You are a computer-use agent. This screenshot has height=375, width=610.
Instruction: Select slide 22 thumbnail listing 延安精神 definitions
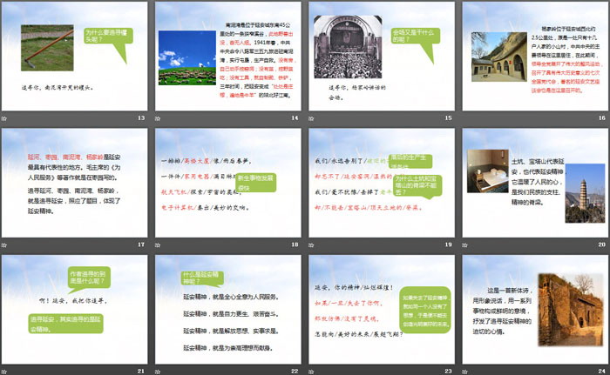click(x=228, y=310)
